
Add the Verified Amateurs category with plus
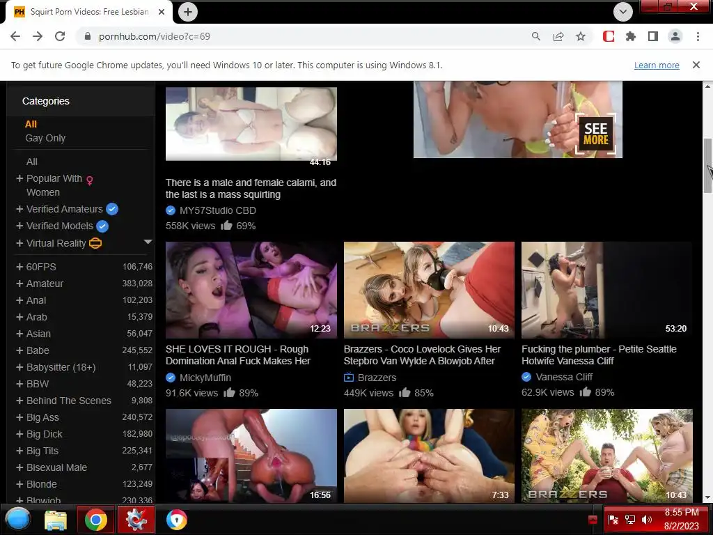(x=19, y=209)
